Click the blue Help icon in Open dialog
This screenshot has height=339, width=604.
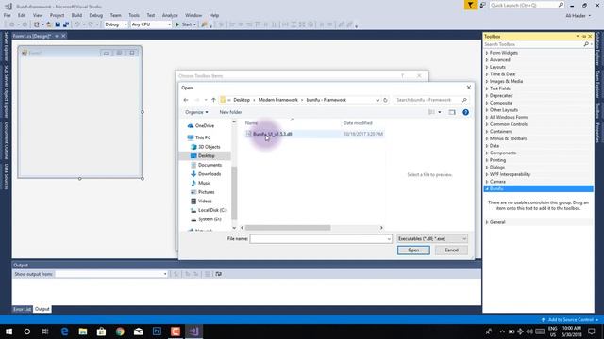465,112
